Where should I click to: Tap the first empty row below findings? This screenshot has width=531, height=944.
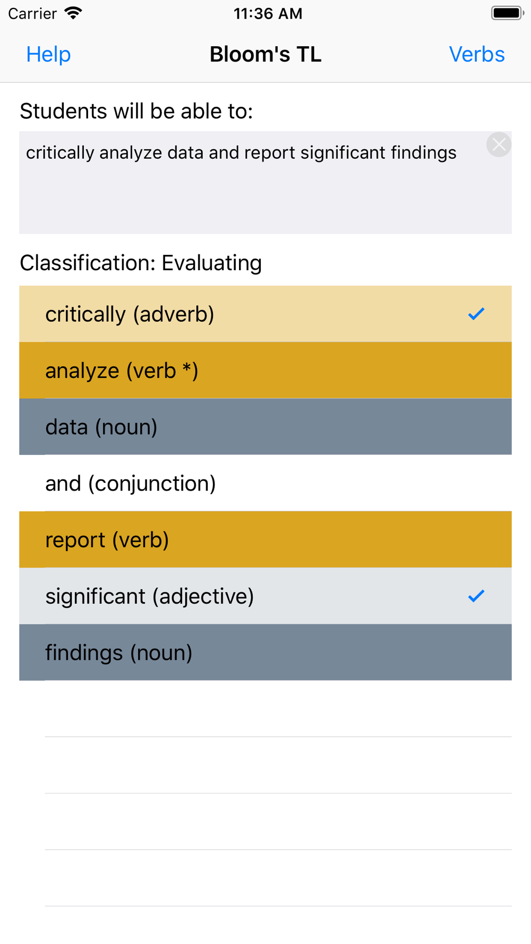click(265, 709)
